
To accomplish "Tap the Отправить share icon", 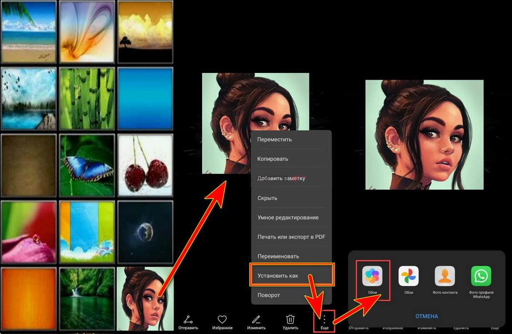I will click(x=188, y=319).
